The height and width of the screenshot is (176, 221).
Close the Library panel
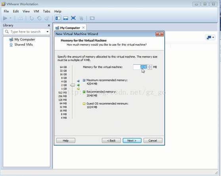[x=49, y=25]
